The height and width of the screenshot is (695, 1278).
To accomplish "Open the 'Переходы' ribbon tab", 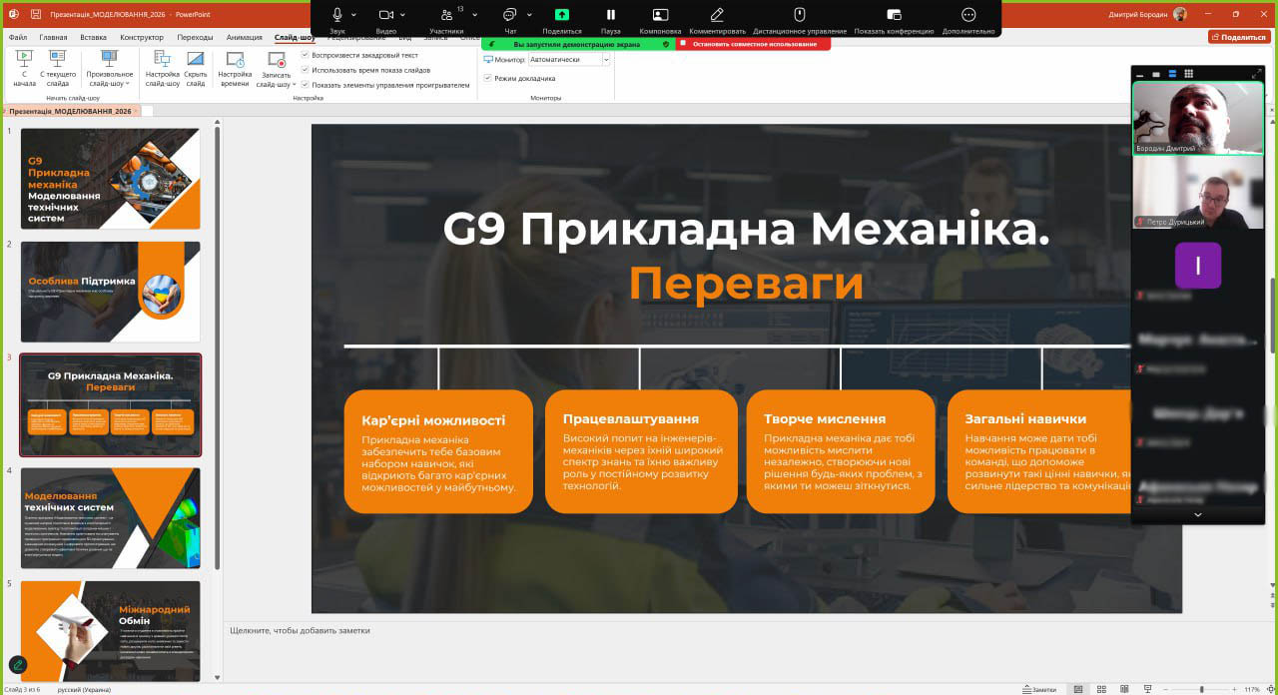I will (195, 38).
